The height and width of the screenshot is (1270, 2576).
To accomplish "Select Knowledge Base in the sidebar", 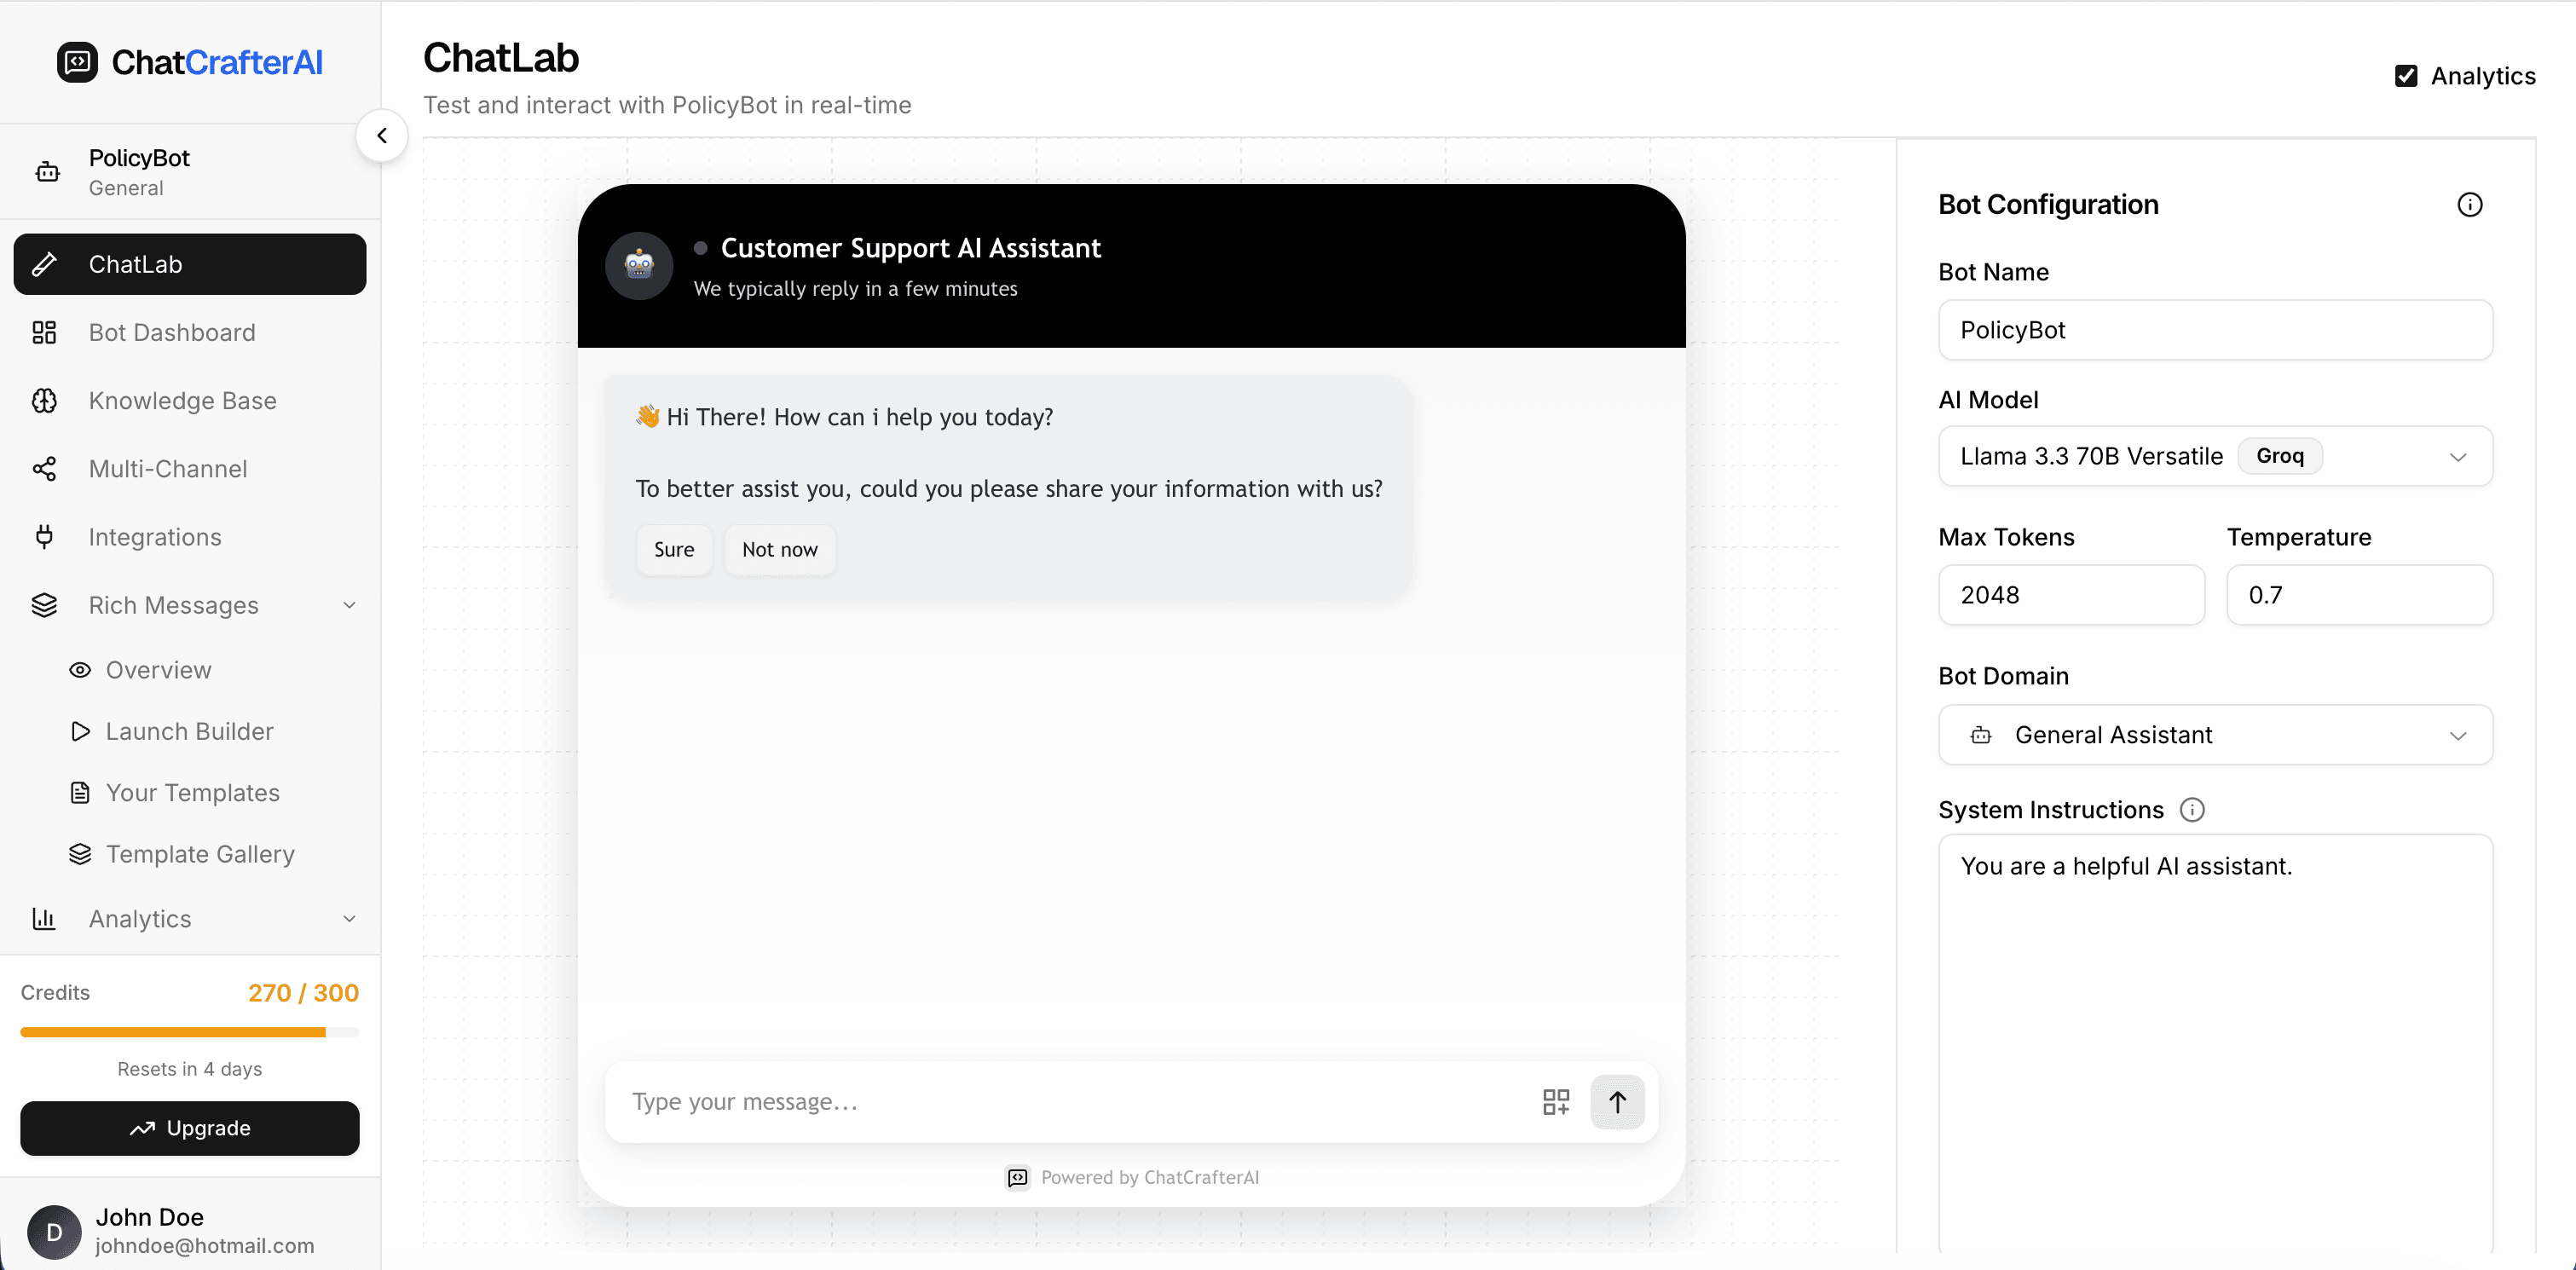I will tap(182, 400).
